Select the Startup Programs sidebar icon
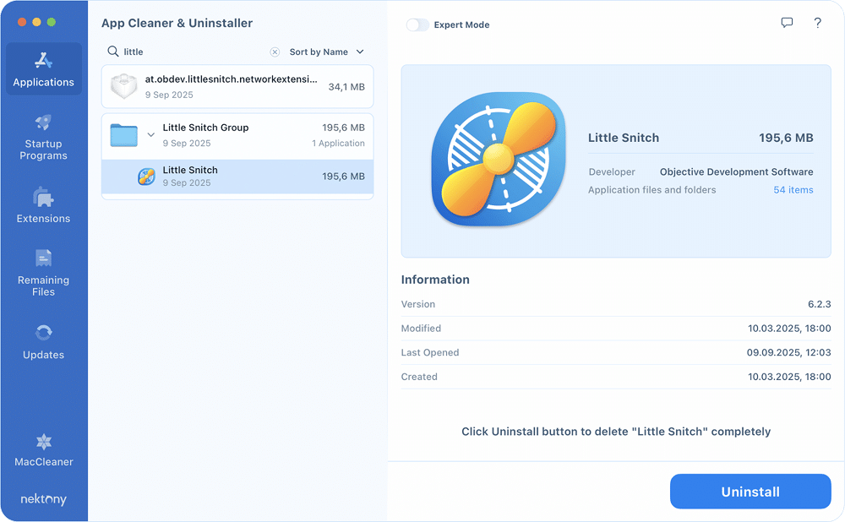This screenshot has width=845, height=522. point(43,137)
